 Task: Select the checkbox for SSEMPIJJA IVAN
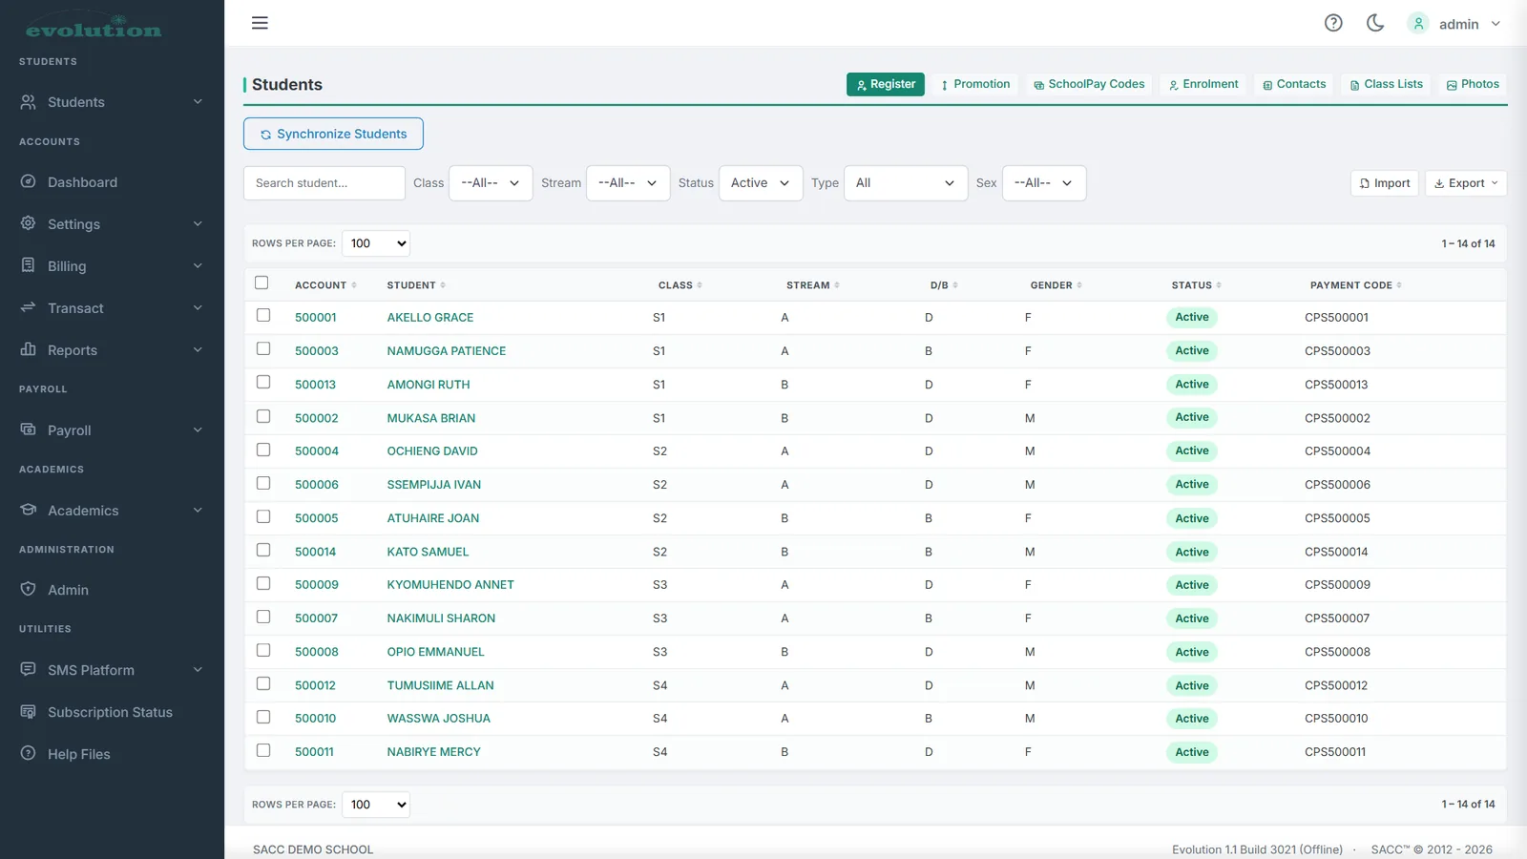click(263, 483)
